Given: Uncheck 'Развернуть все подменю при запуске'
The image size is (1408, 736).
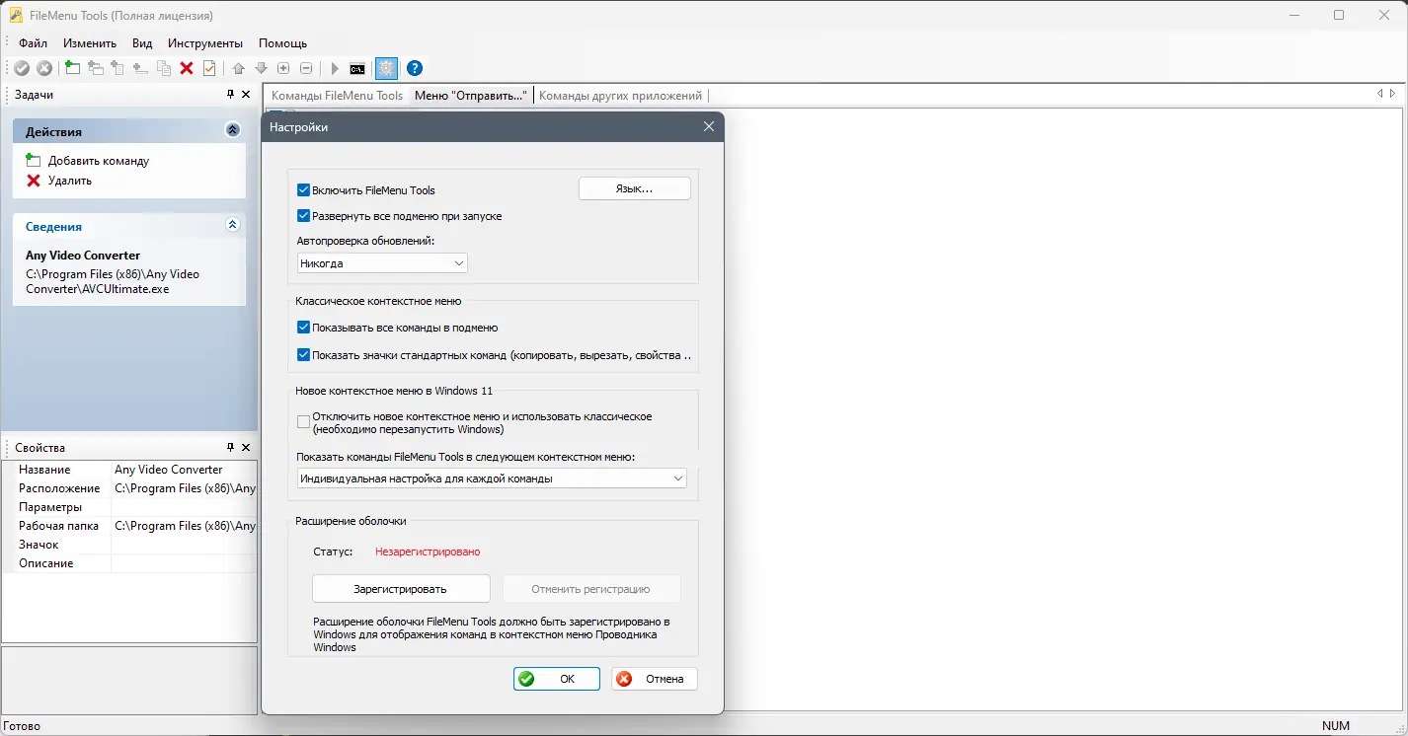Looking at the screenshot, I should pos(303,215).
